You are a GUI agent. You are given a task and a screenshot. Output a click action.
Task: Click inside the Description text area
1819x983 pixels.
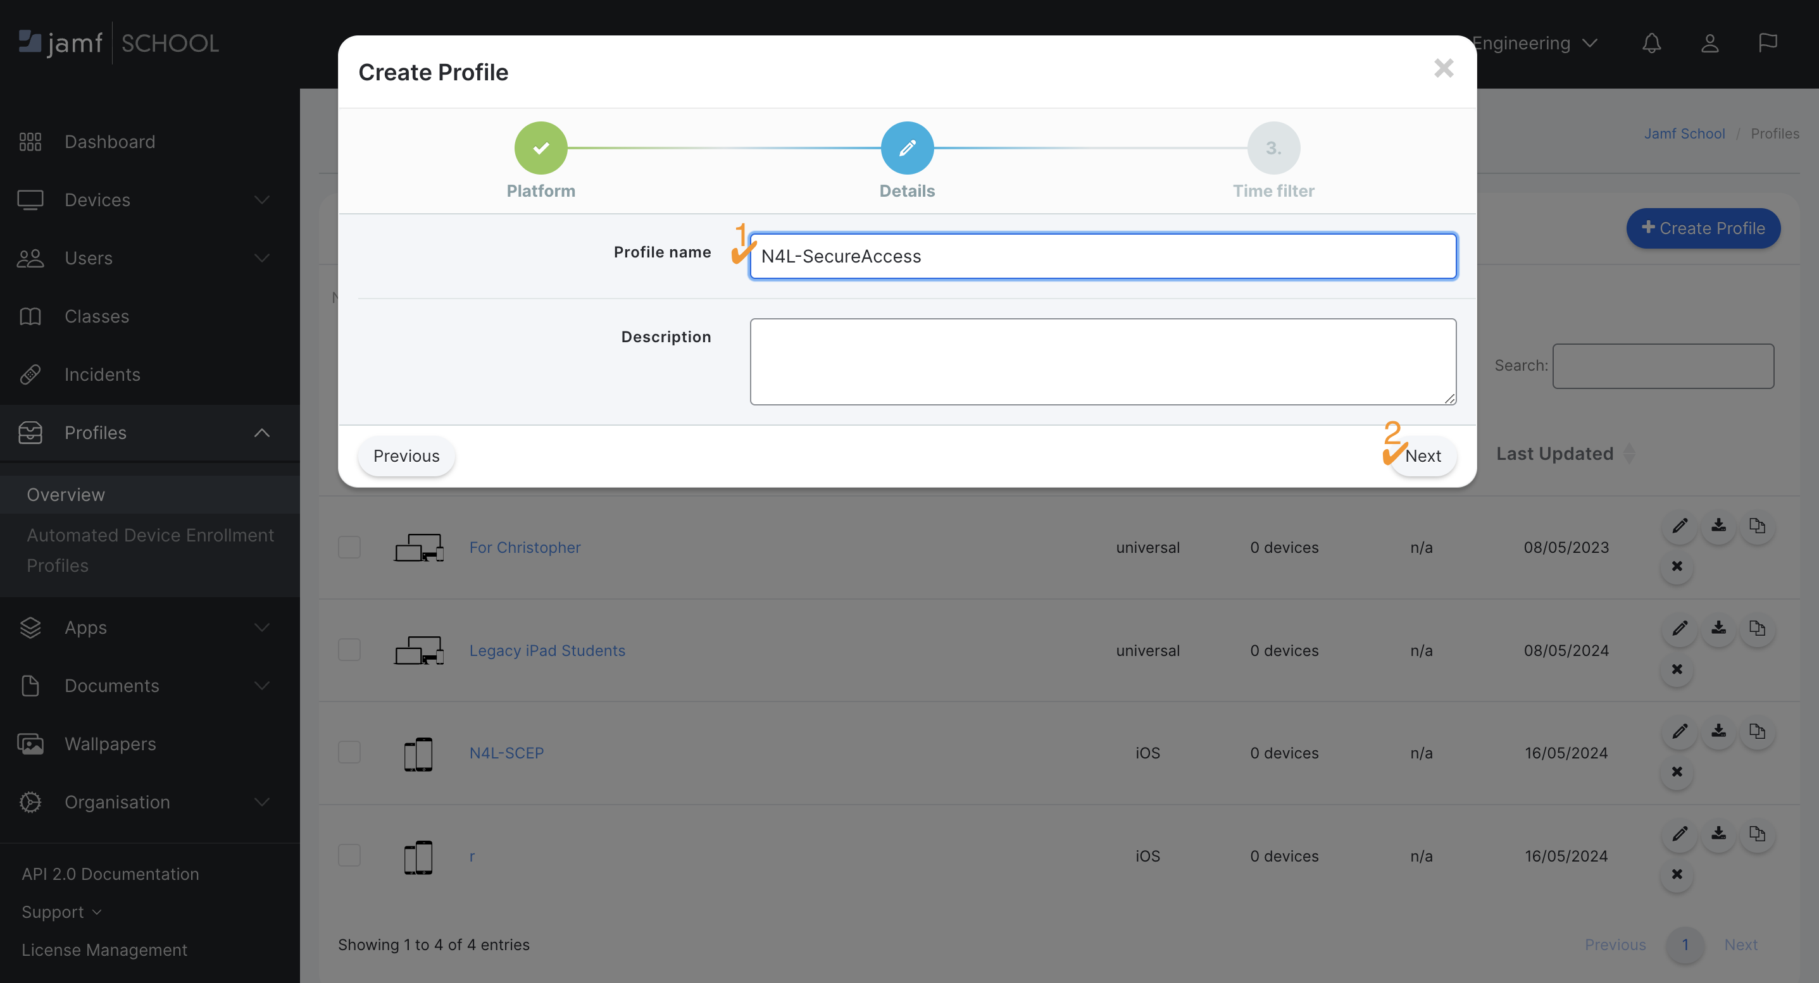coord(1101,361)
